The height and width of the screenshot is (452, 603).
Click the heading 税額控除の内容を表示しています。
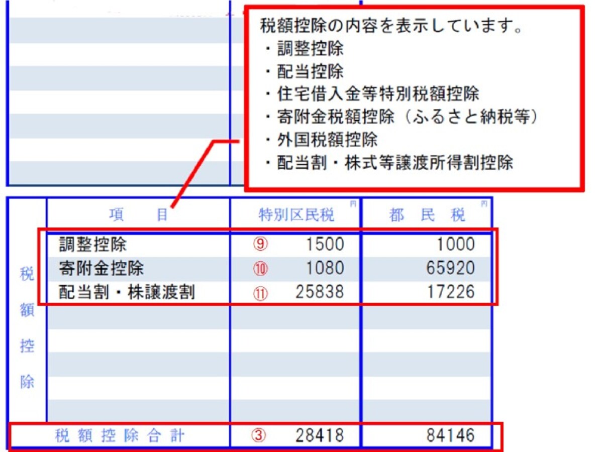coord(391,26)
